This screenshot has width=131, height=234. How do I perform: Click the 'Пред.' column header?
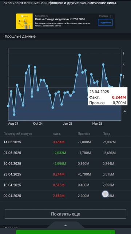[x=107, y=134]
